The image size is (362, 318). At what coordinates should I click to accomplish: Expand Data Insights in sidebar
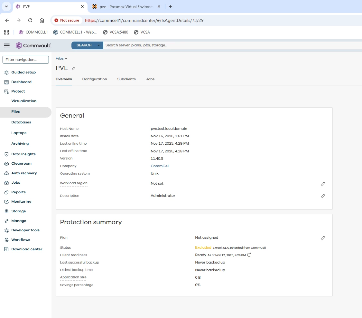(x=23, y=154)
